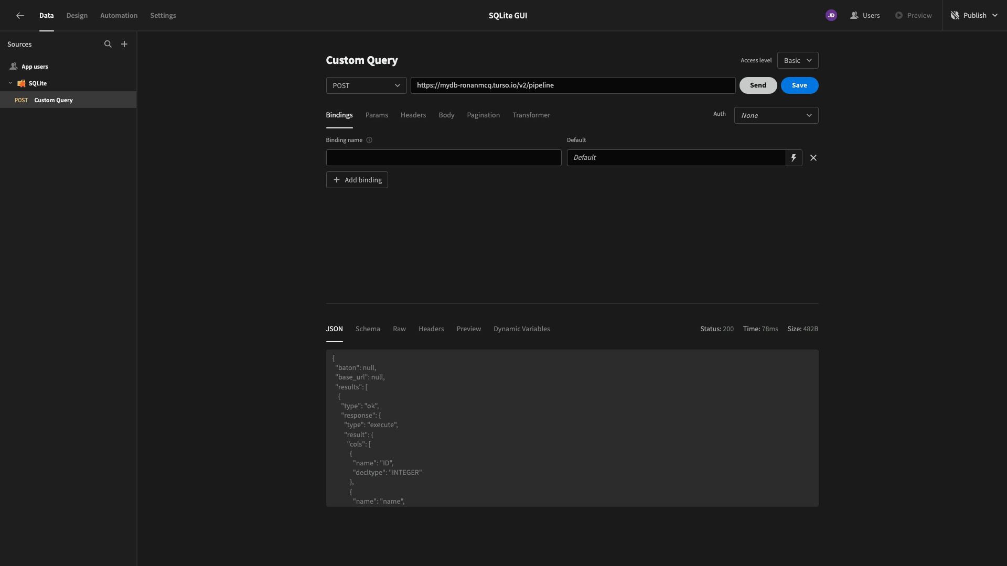Open the Auth None dropdown

[x=776, y=115]
